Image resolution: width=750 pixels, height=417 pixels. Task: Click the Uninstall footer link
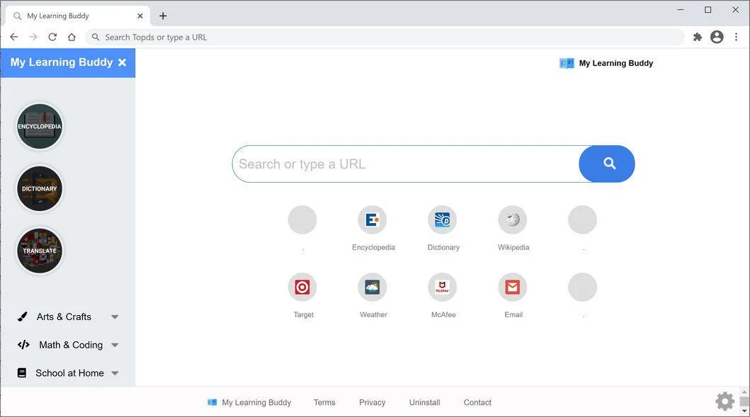pyautogui.click(x=424, y=402)
